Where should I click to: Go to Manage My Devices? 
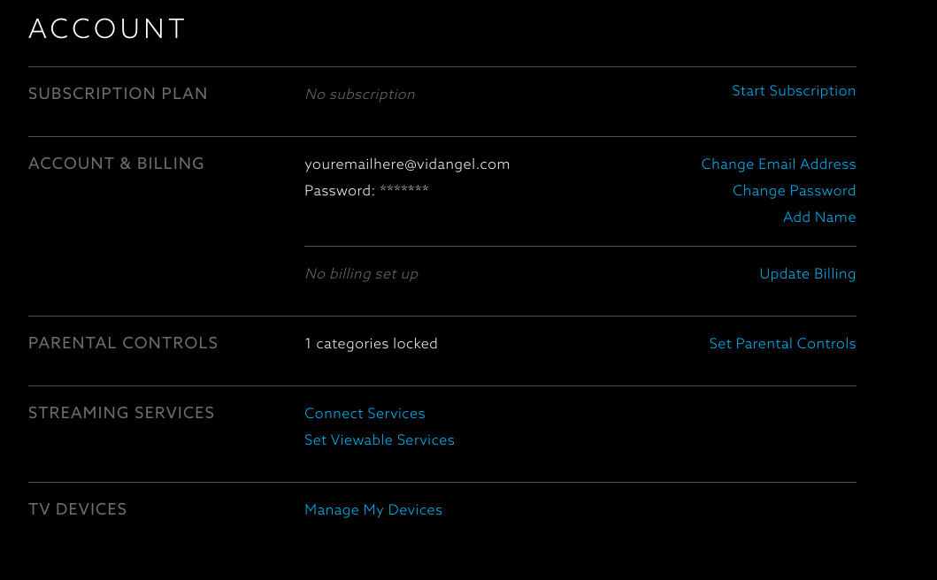point(373,510)
